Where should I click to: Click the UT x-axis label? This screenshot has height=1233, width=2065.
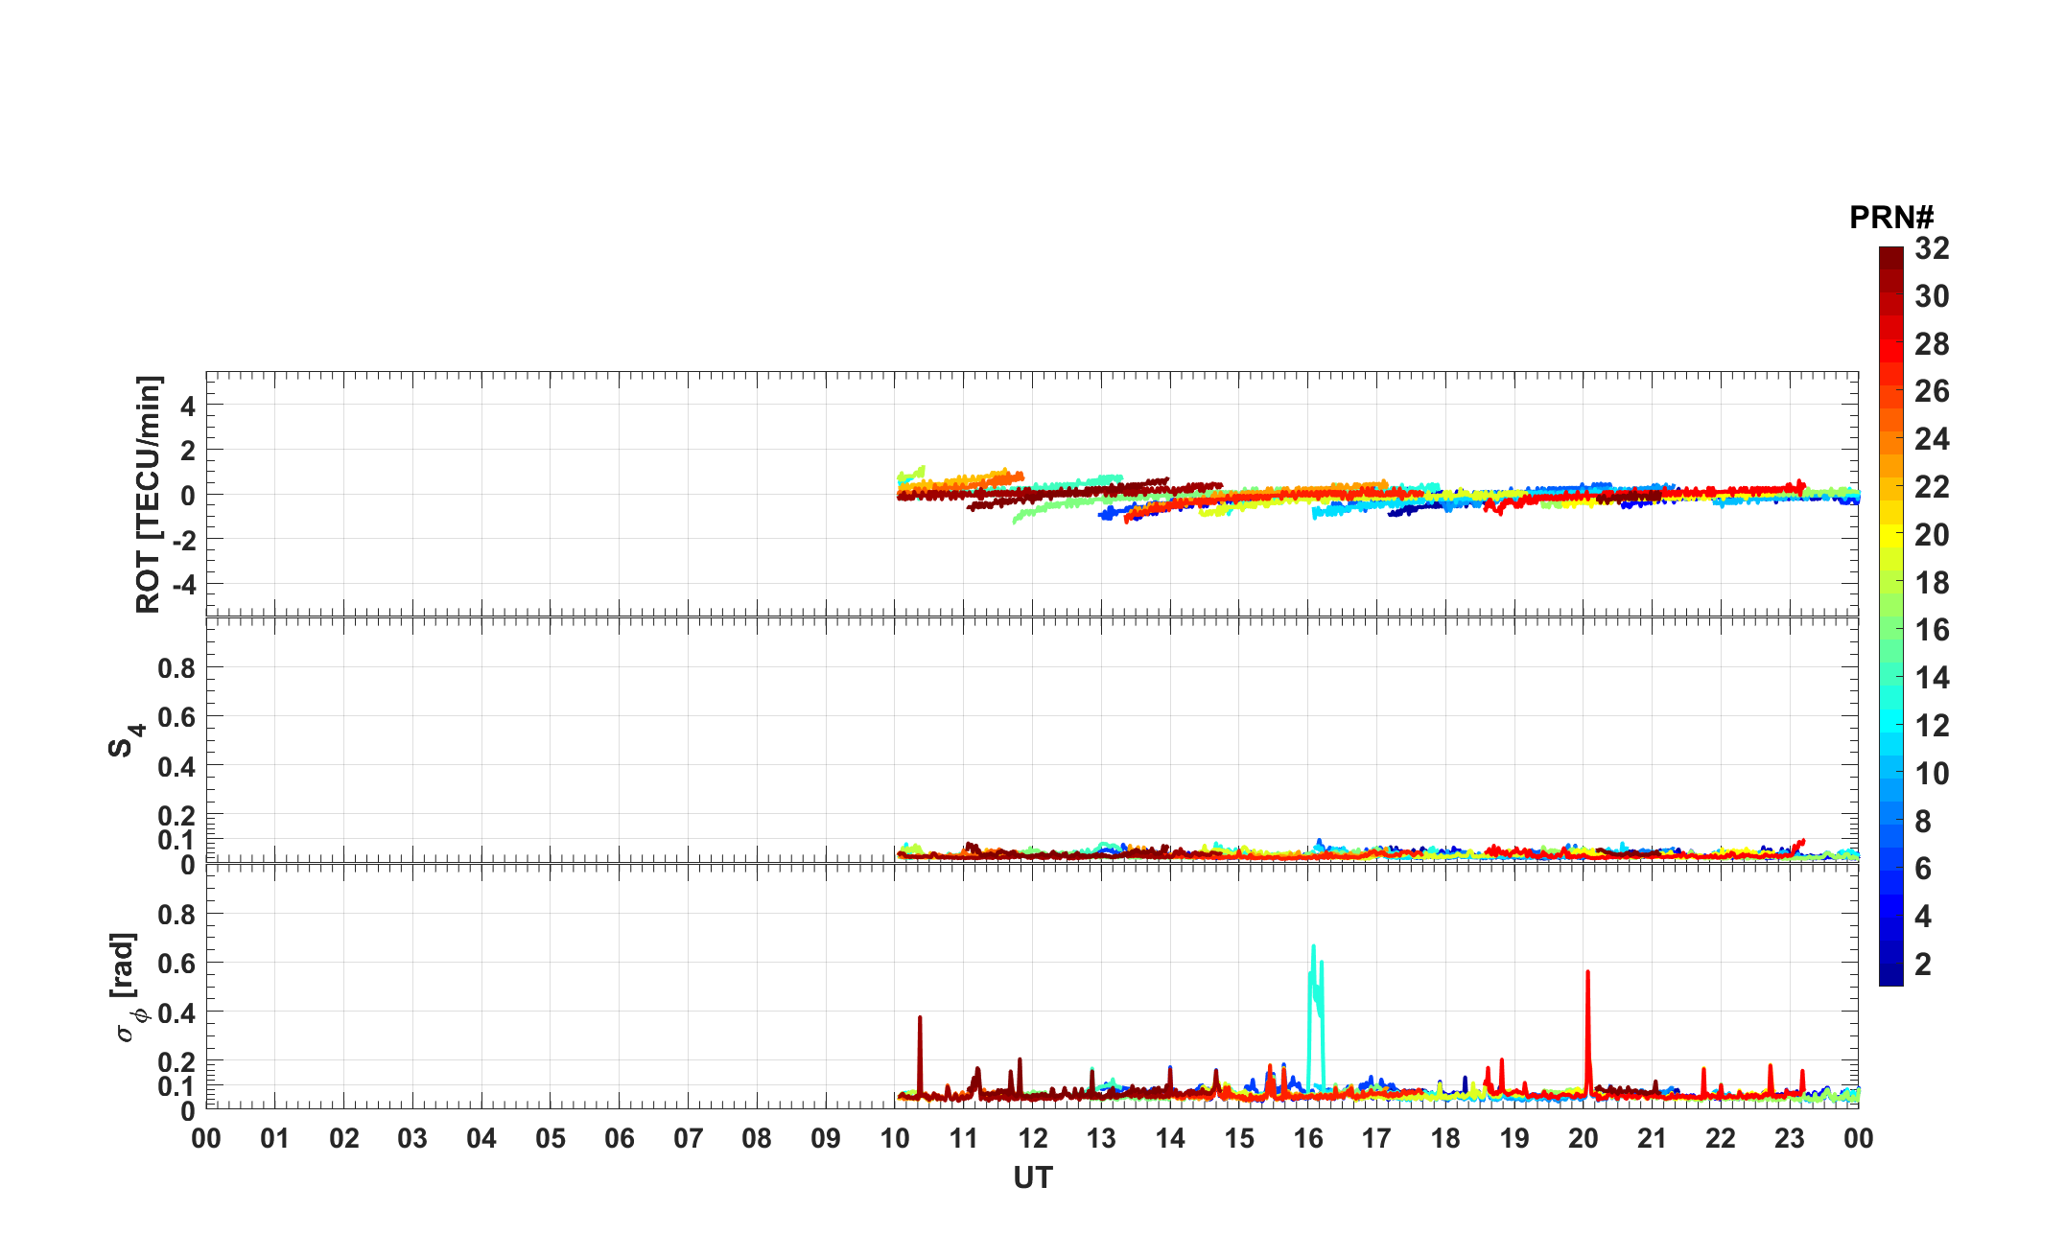click(x=1033, y=1177)
